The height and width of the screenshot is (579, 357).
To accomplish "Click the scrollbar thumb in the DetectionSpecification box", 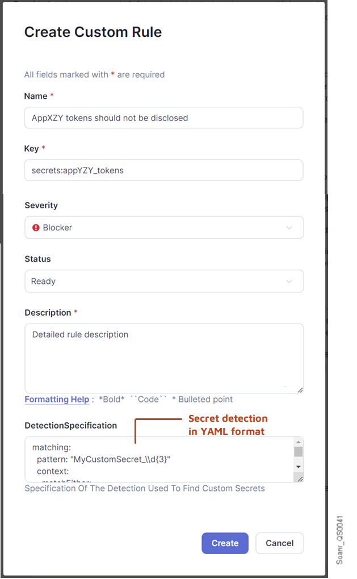I will (x=297, y=451).
